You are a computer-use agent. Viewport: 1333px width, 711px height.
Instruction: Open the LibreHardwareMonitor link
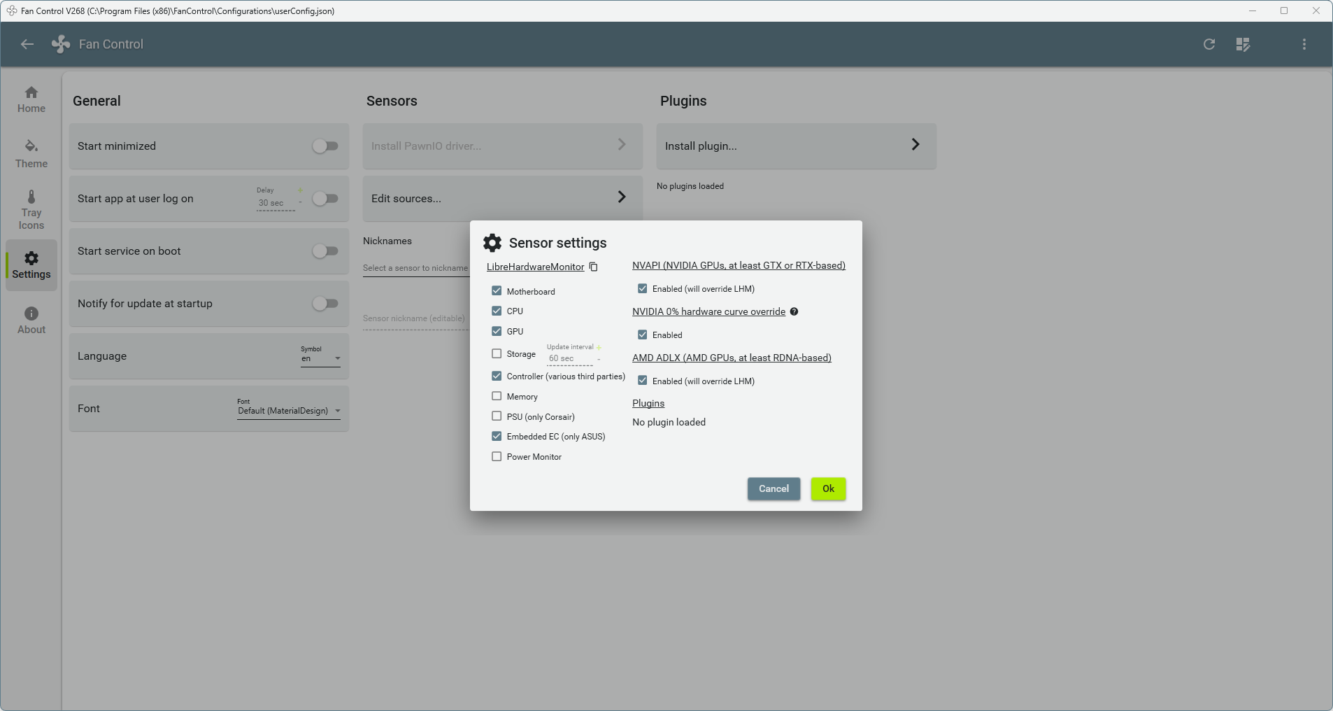(535, 267)
